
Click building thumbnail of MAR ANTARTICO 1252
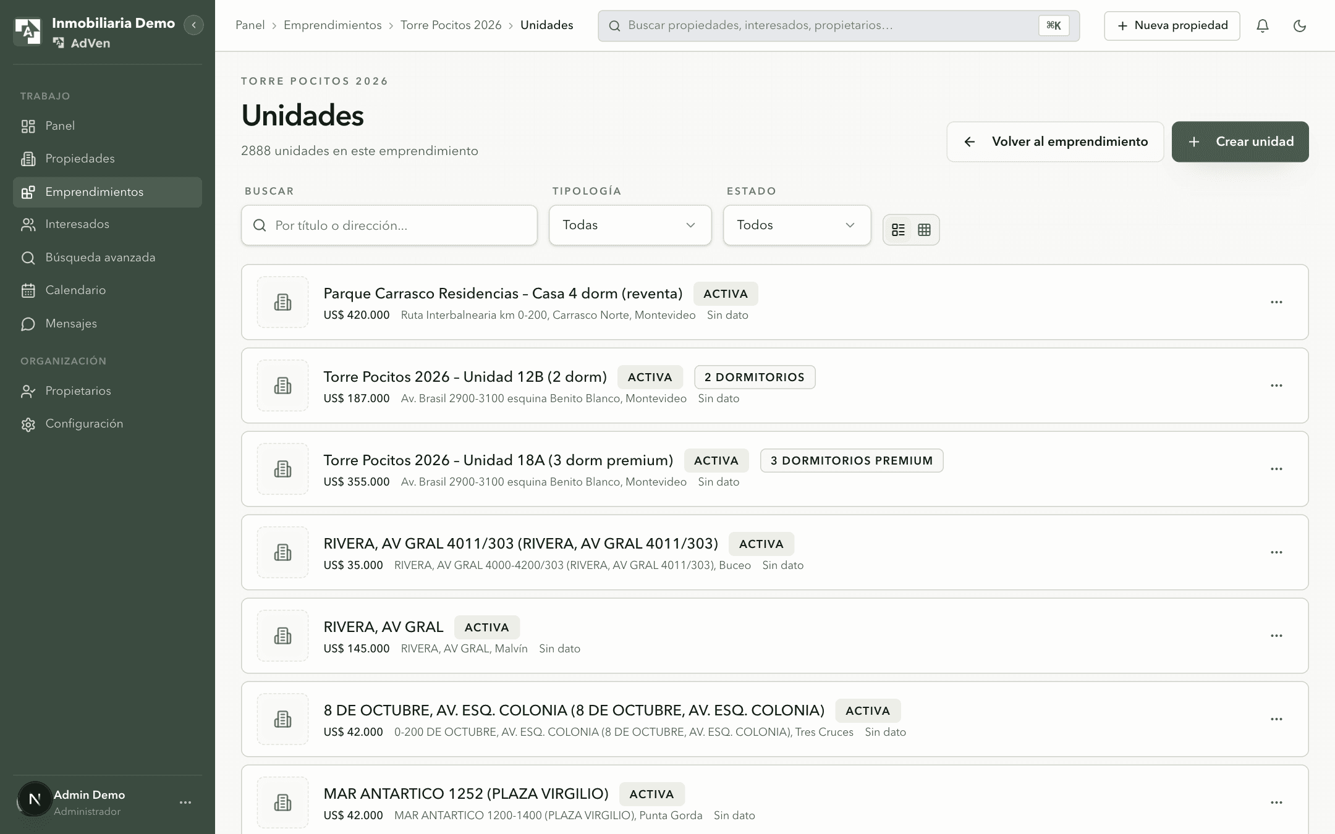pyautogui.click(x=282, y=802)
